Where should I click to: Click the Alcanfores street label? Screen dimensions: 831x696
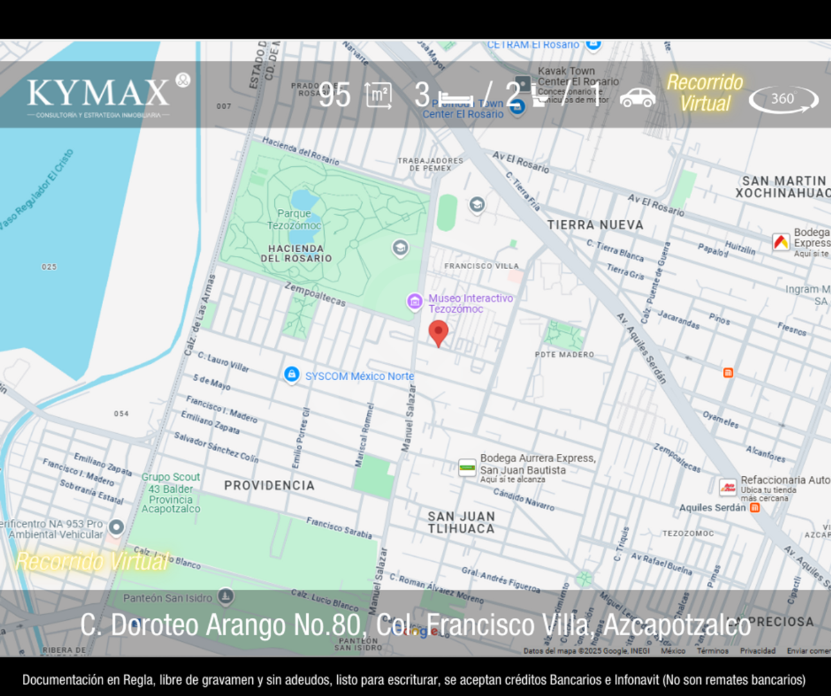click(x=765, y=454)
